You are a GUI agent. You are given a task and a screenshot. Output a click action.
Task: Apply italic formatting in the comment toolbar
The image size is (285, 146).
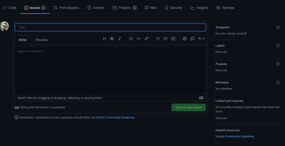(120, 39)
